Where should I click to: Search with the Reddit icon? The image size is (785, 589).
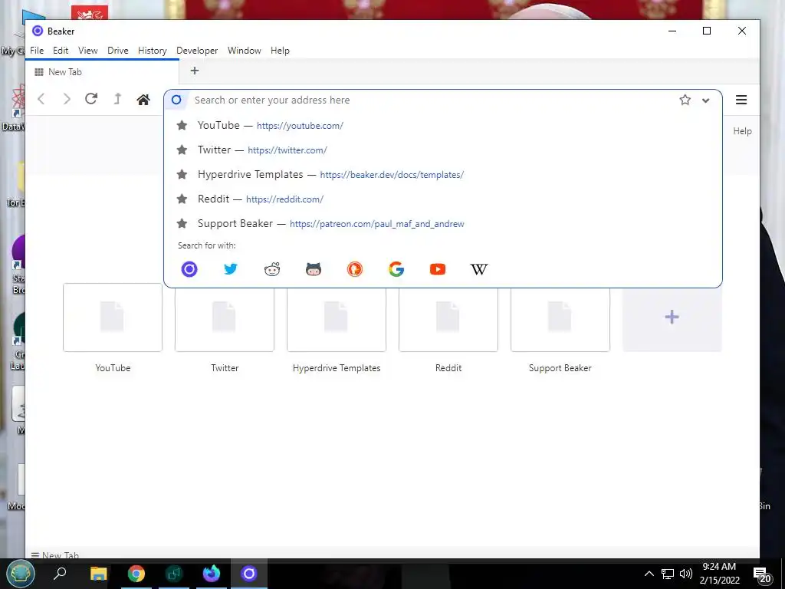[x=272, y=269]
